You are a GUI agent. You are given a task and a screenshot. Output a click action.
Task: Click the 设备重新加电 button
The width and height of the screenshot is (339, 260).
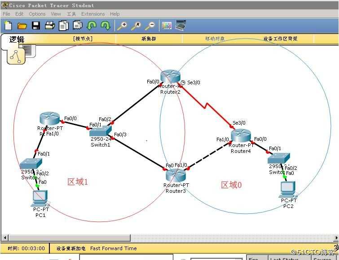click(71, 248)
